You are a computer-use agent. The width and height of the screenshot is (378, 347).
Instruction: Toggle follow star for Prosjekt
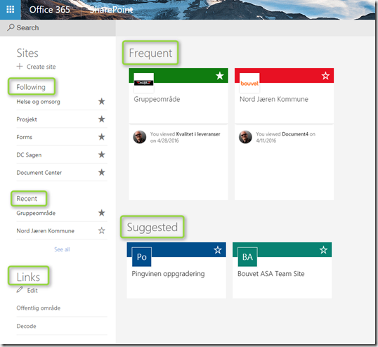(102, 119)
